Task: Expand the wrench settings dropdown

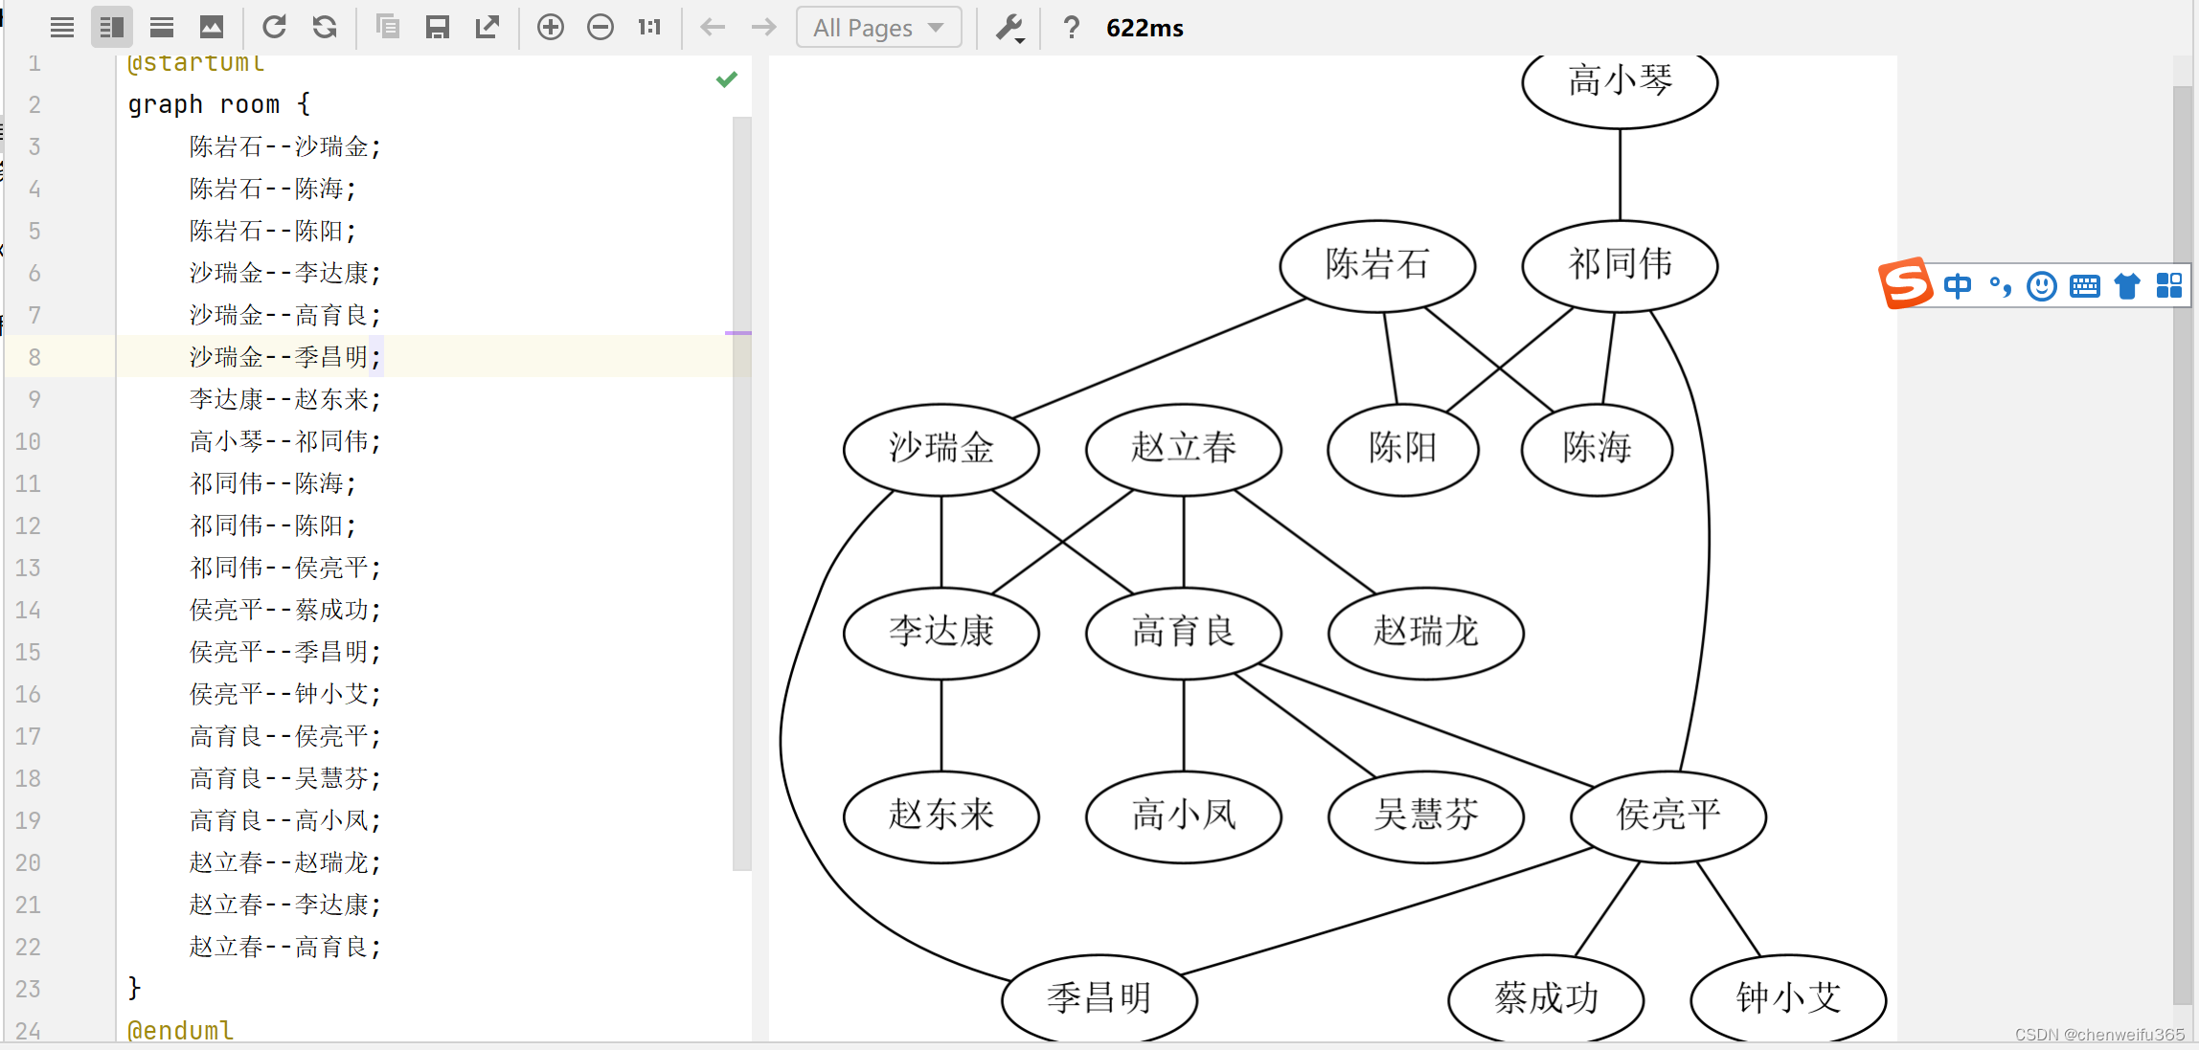Action: 1010,27
